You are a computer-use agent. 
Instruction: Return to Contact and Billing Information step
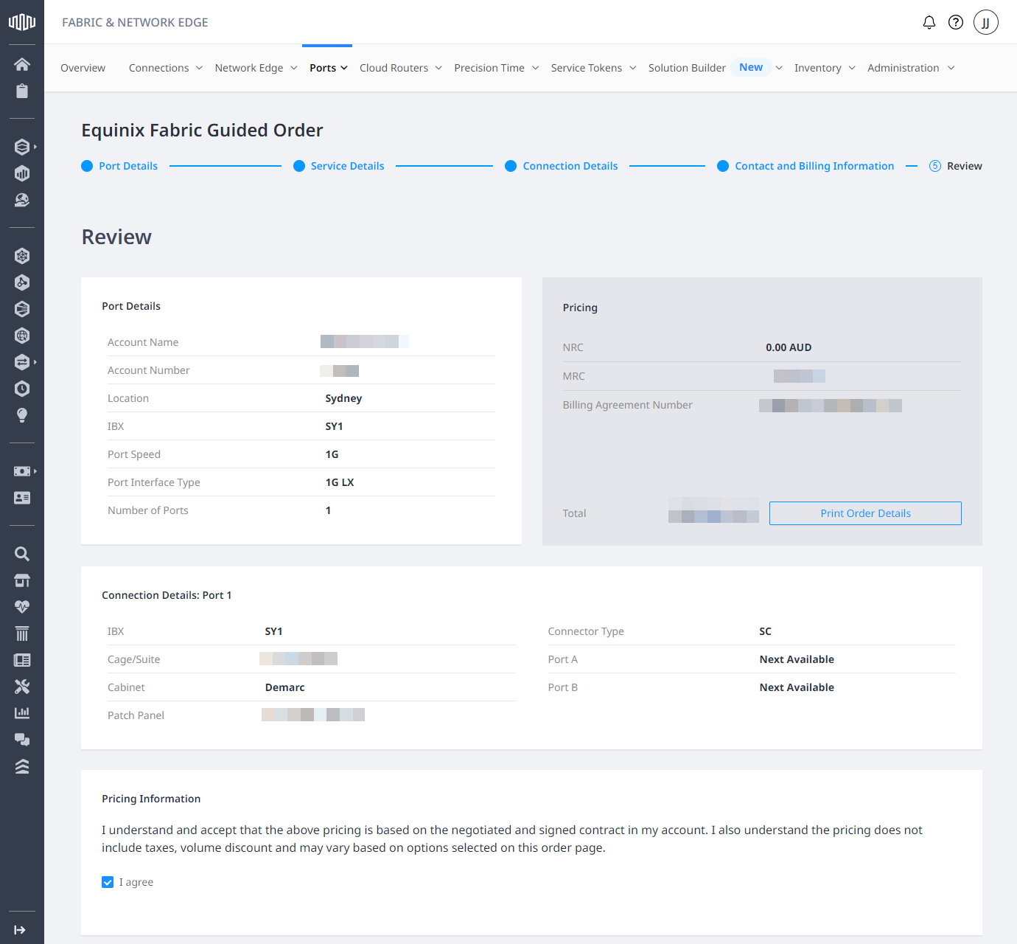[805, 166]
